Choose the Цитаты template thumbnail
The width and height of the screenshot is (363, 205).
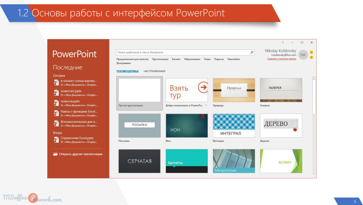click(x=186, y=161)
